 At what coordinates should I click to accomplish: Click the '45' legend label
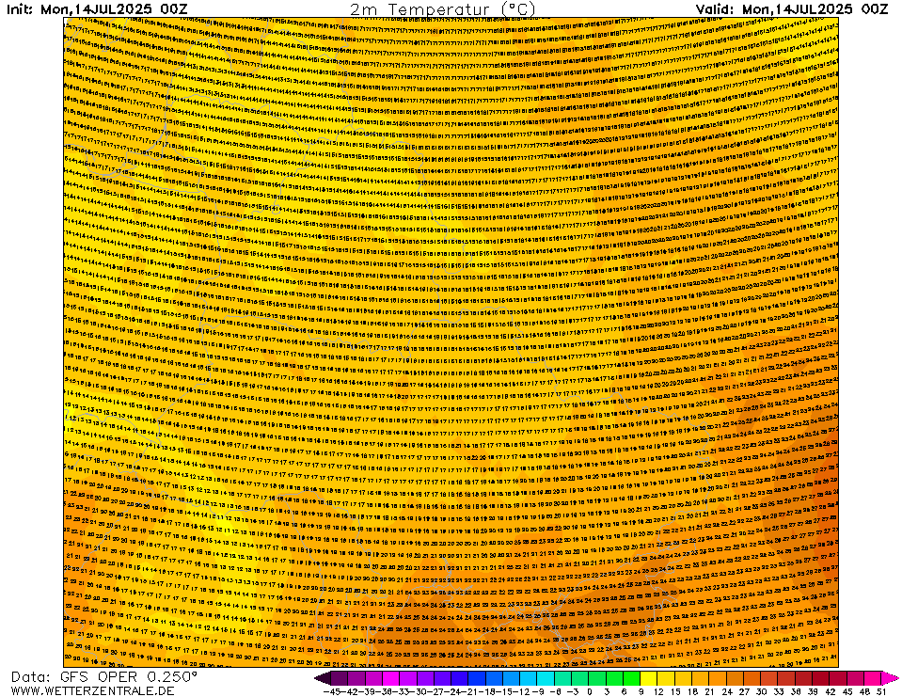(x=847, y=691)
